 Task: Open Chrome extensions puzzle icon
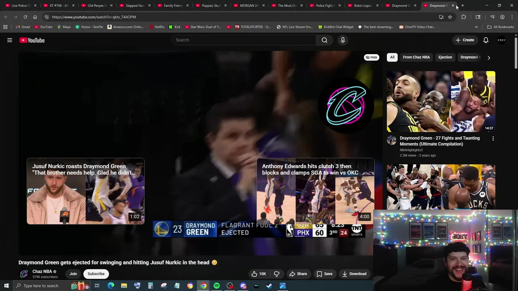click(x=463, y=17)
